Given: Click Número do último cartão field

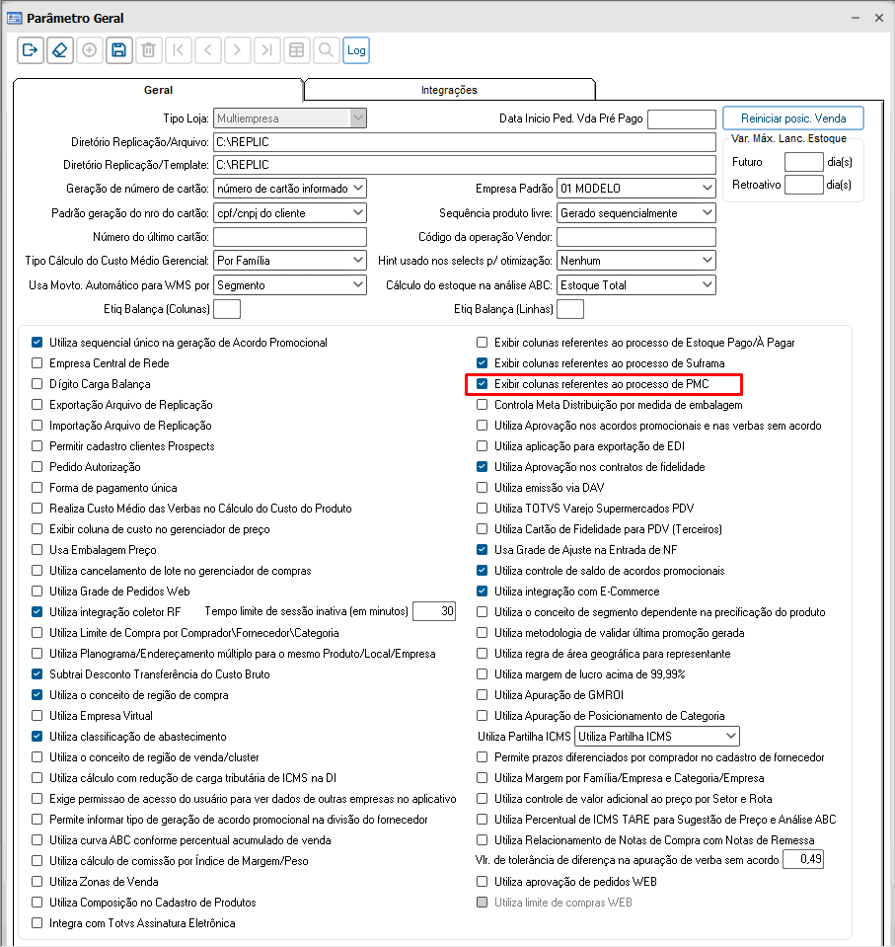Looking at the screenshot, I should [x=290, y=237].
